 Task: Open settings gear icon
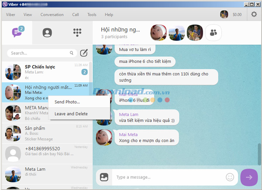point(254,14)
